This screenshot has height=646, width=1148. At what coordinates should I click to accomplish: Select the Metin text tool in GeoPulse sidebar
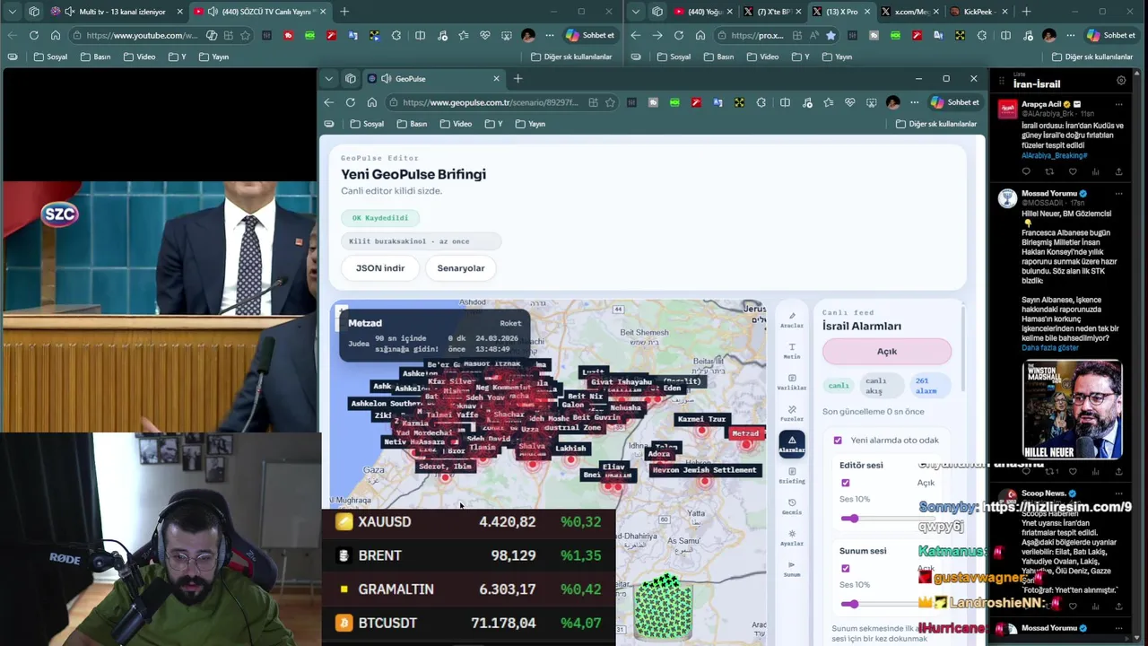click(x=792, y=351)
